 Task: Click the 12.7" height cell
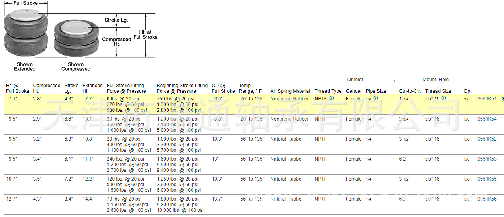[x=11, y=199]
